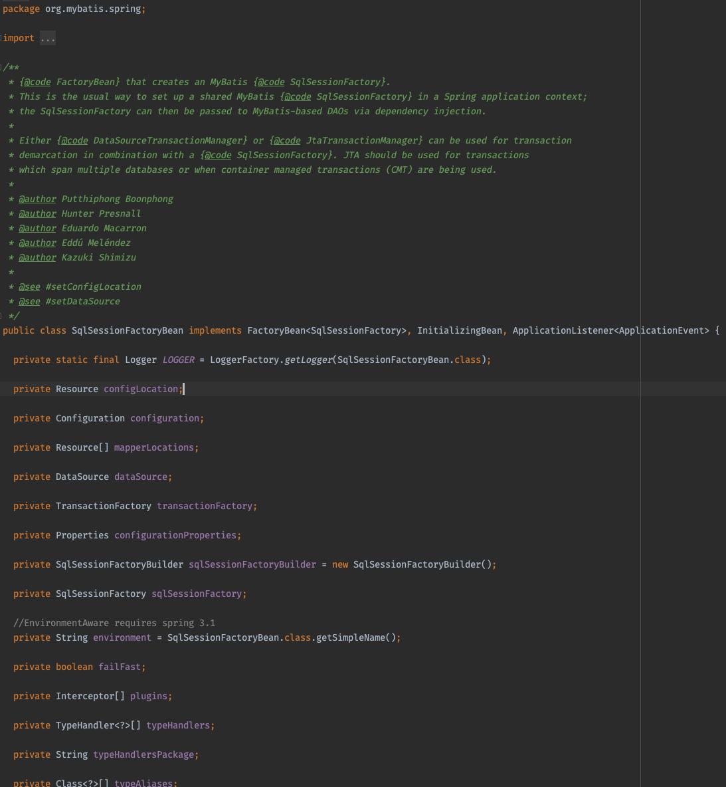Click the SqlSessionFactoryBean class name in the declaration

(x=128, y=330)
